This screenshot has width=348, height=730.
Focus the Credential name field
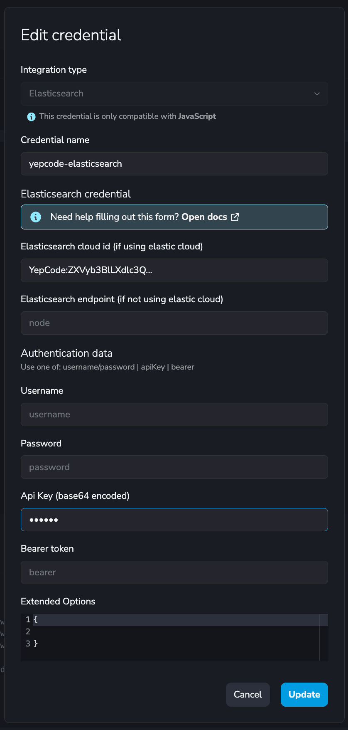(174, 164)
